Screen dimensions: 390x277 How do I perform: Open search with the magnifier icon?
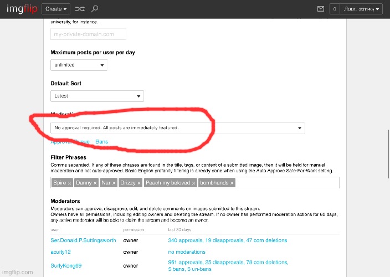pos(95,9)
